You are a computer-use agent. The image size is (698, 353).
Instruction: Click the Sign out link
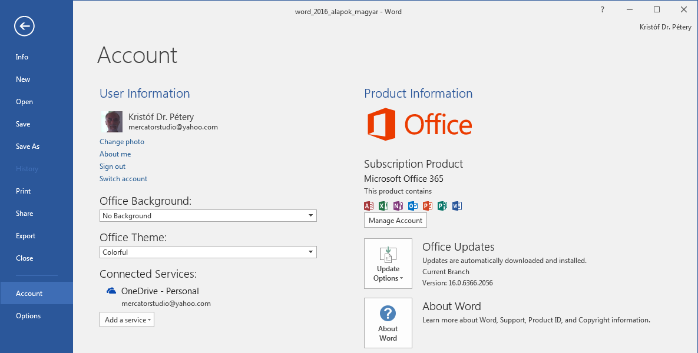[113, 166]
